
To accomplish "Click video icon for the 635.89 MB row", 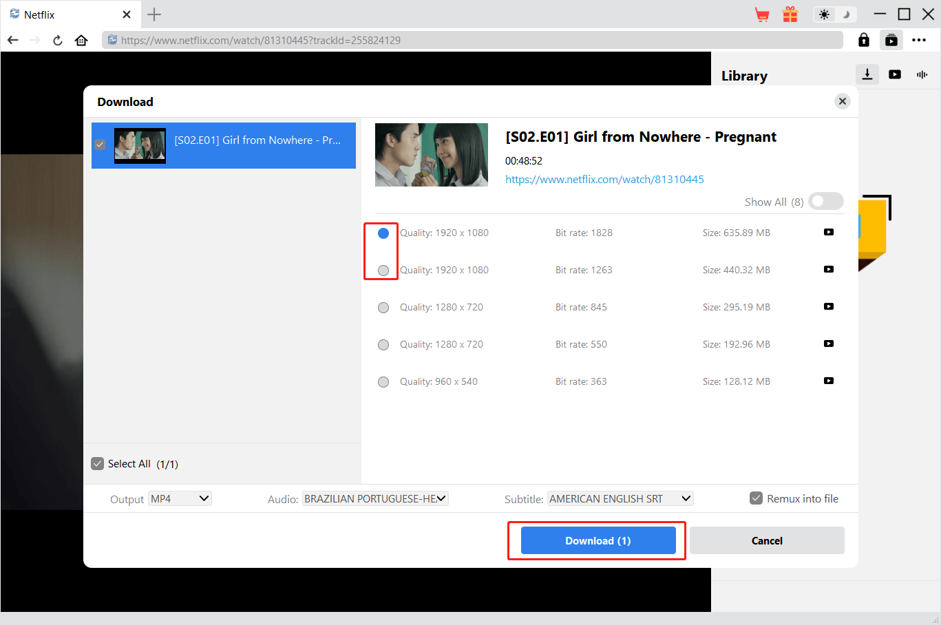I will 829,232.
